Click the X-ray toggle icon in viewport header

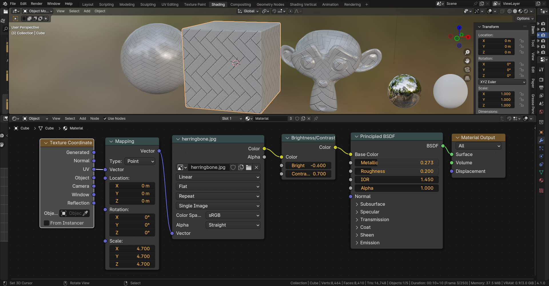tap(502, 11)
